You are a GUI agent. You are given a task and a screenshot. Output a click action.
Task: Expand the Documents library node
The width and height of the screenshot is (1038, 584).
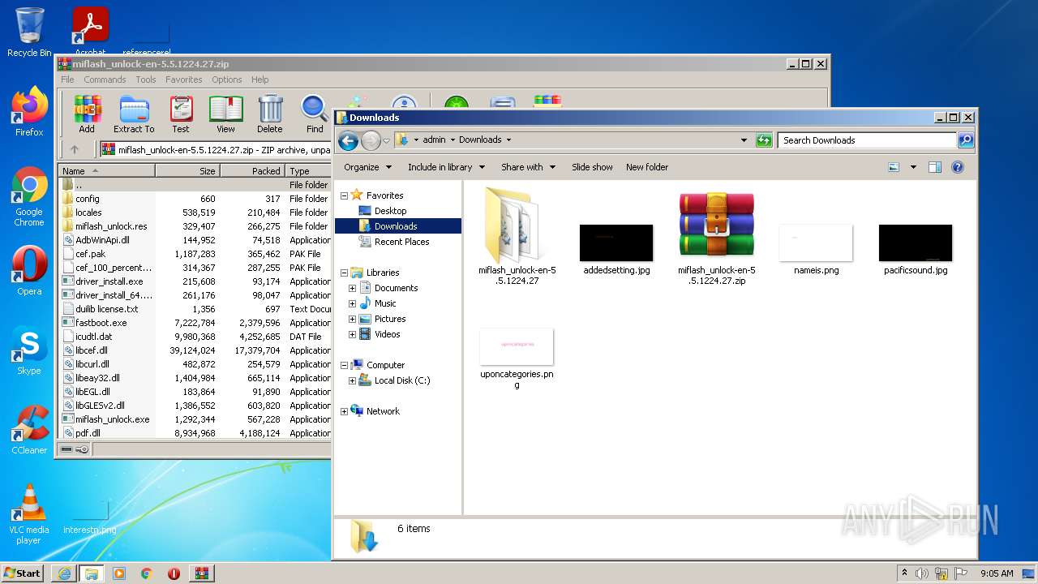[x=352, y=288]
